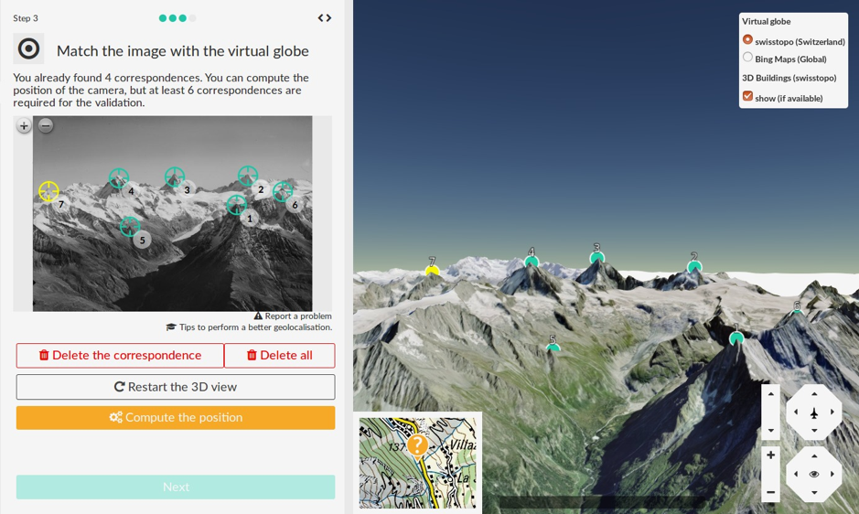The height and width of the screenshot is (514, 859).
Task: Zoom out of the historical photo
Action: [46, 125]
